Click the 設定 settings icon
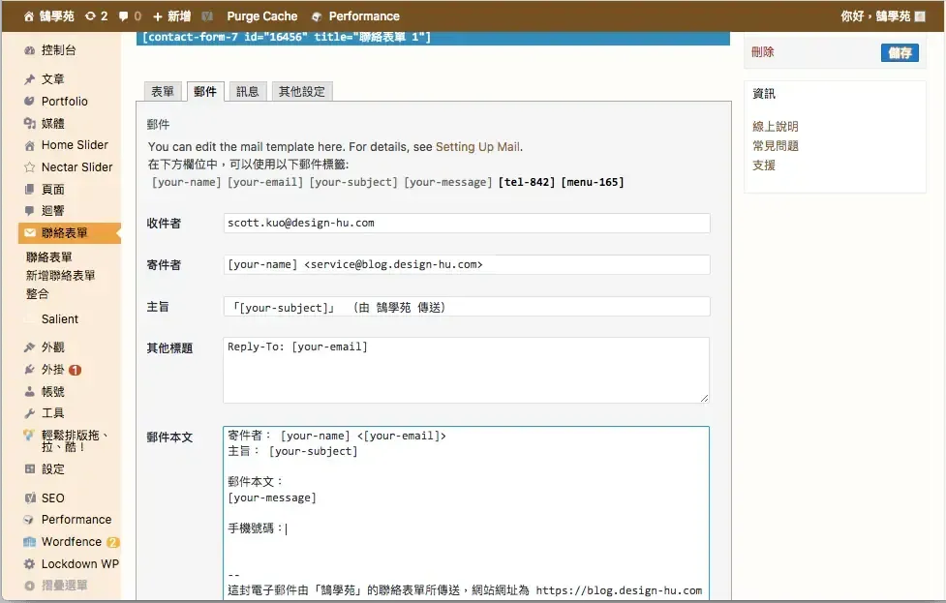The height and width of the screenshot is (603, 946). 30,469
